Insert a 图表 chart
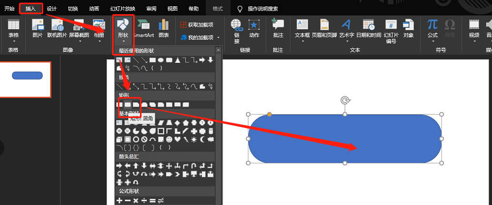 tap(164, 29)
